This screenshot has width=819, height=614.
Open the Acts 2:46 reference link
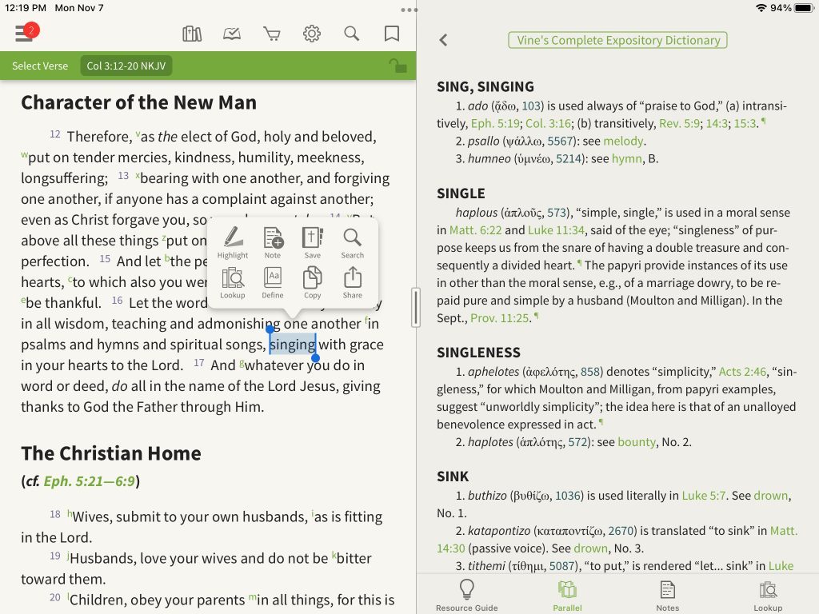742,372
